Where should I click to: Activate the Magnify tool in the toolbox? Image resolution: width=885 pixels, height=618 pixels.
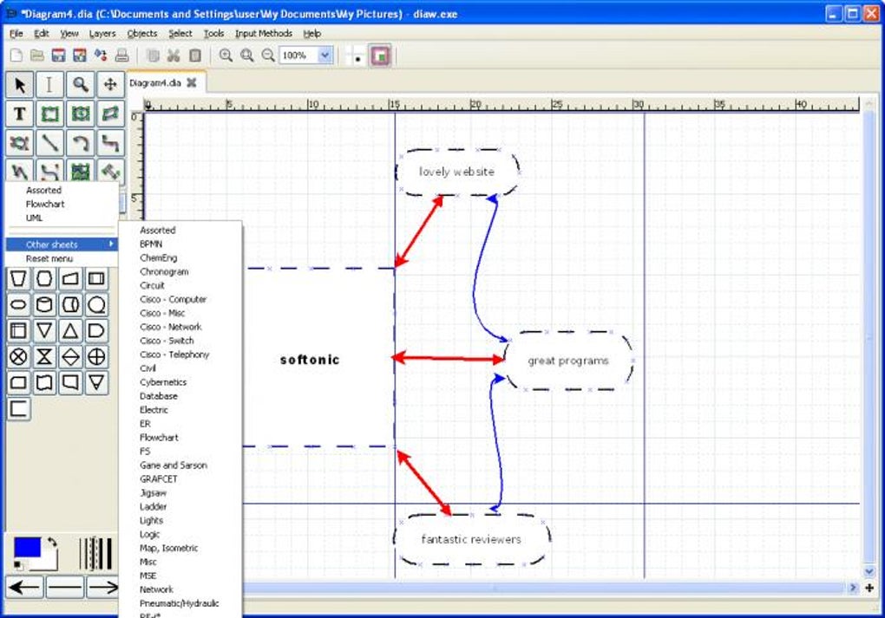[80, 85]
